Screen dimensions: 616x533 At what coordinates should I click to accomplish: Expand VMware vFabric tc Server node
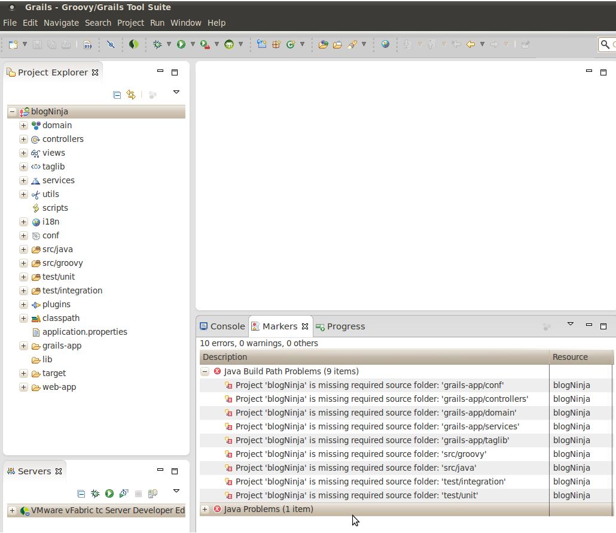(x=12, y=511)
